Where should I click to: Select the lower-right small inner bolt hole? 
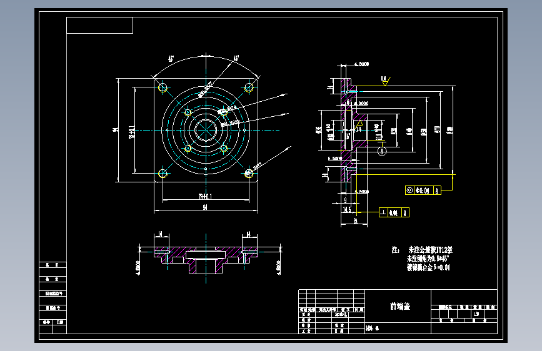point(224,149)
